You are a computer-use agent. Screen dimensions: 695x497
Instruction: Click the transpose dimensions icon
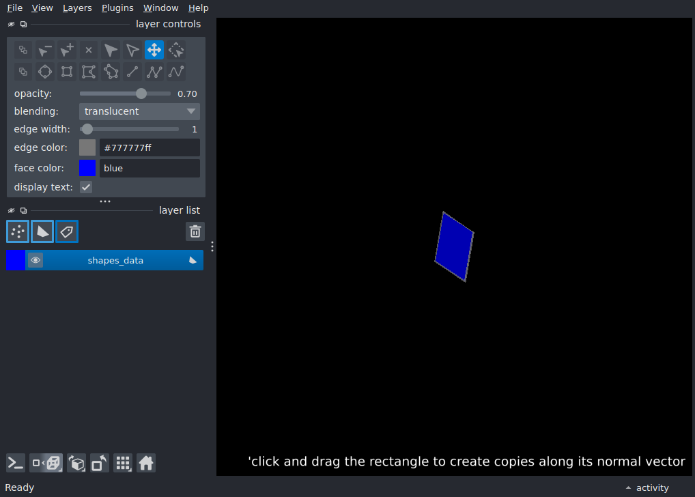coord(99,464)
